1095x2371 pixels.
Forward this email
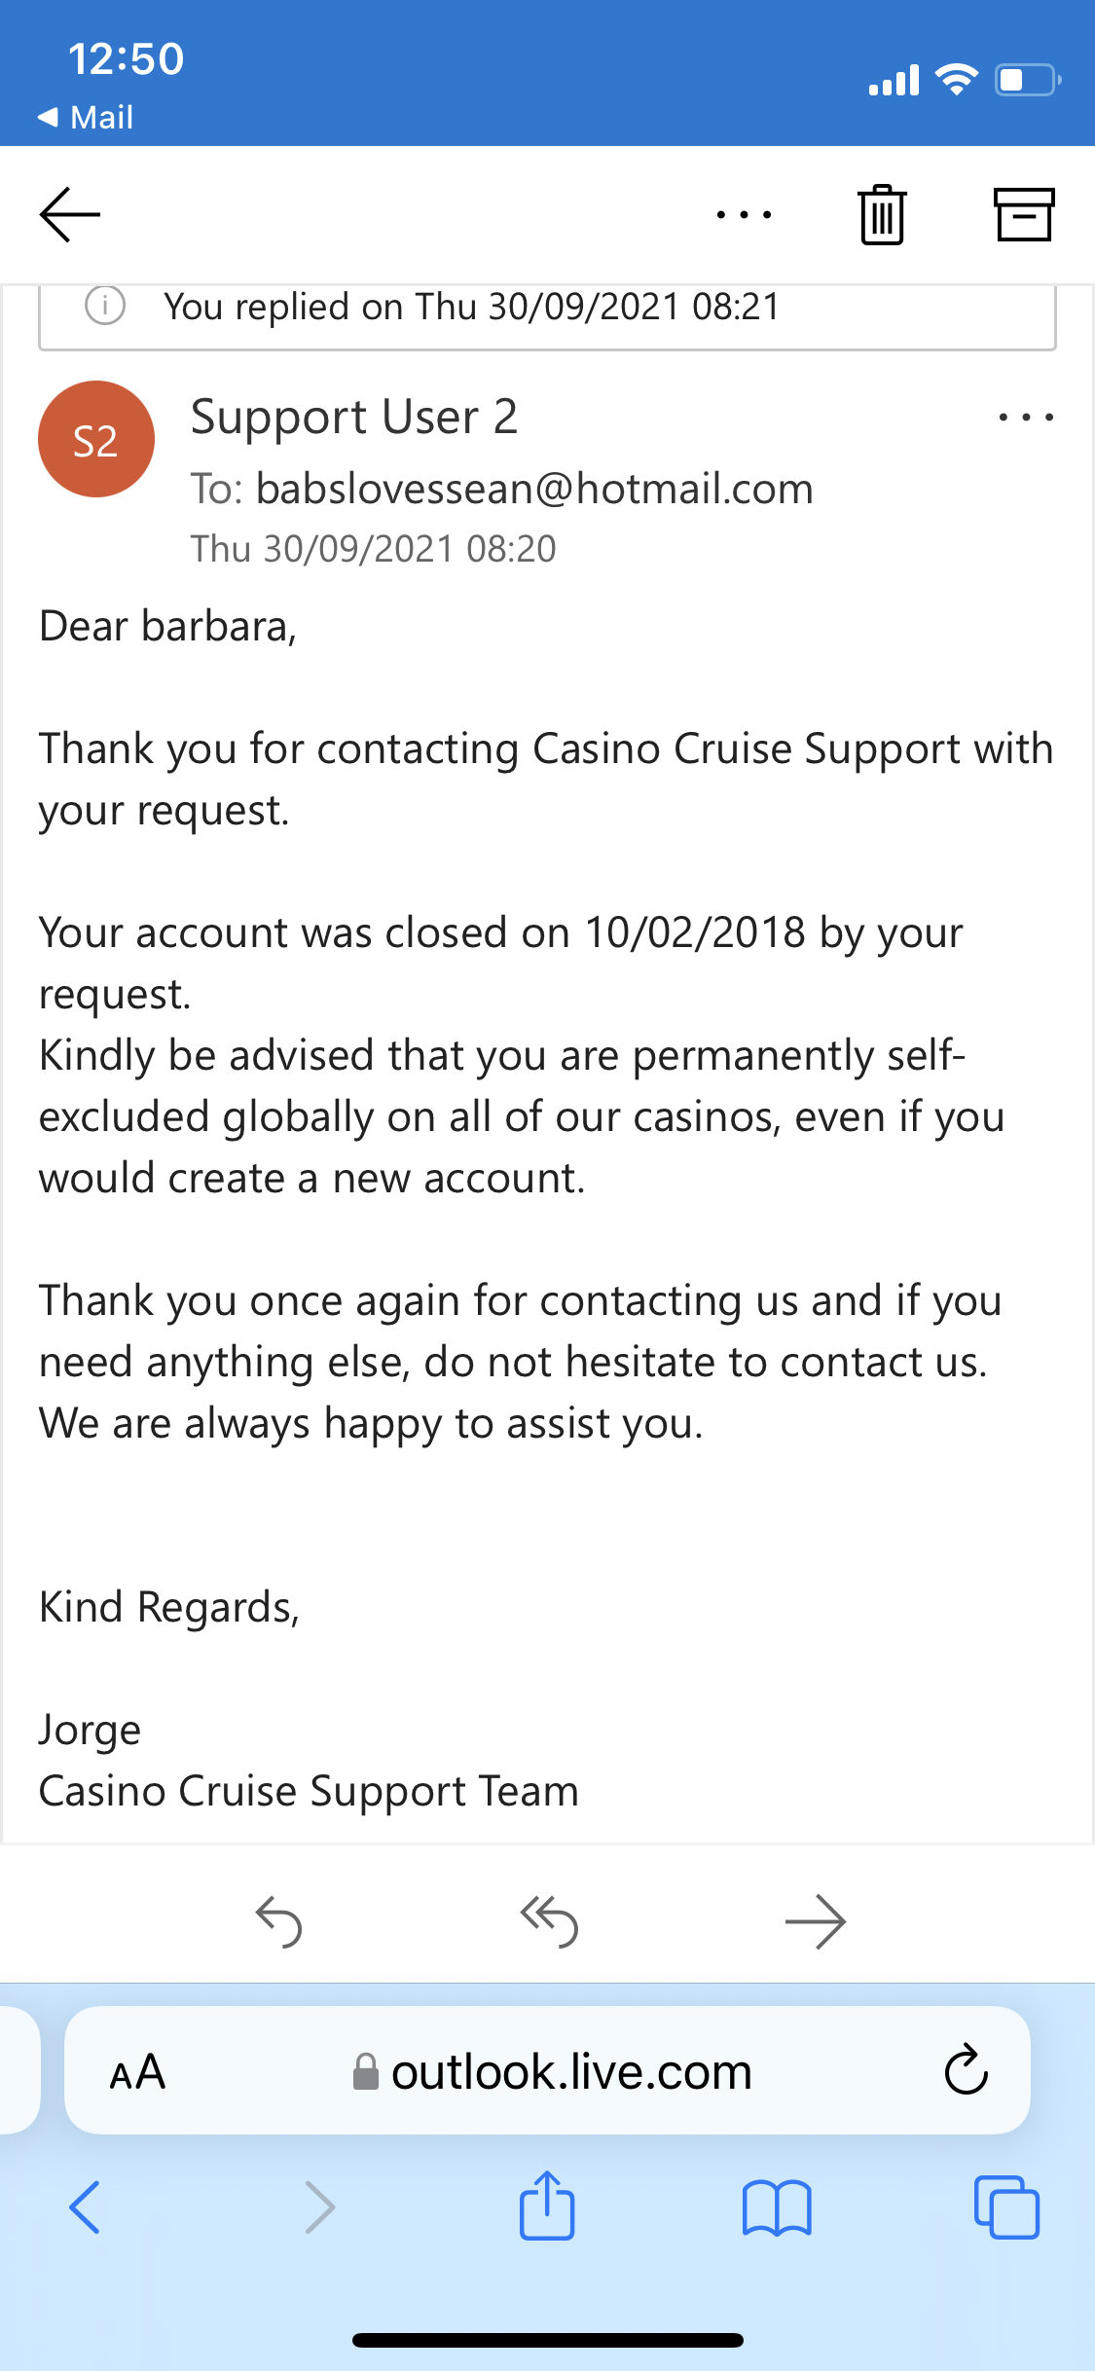tap(816, 1921)
